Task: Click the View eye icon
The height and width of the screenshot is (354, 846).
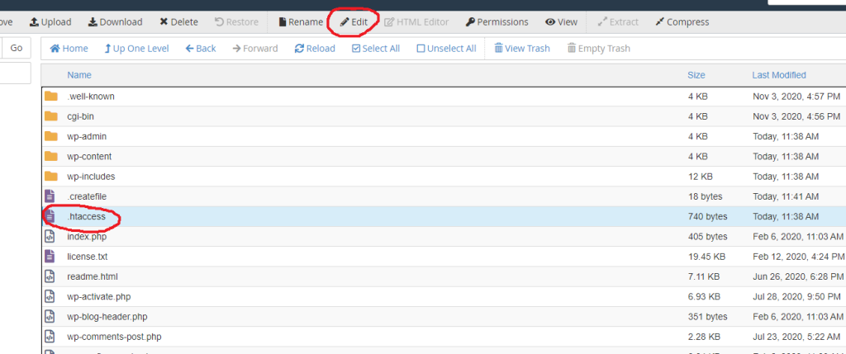Action: click(x=549, y=22)
